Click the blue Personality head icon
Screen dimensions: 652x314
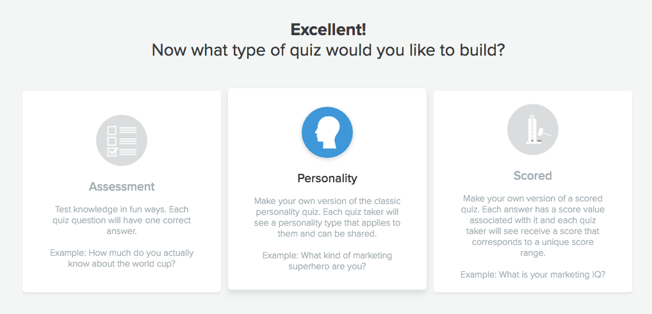(x=327, y=132)
